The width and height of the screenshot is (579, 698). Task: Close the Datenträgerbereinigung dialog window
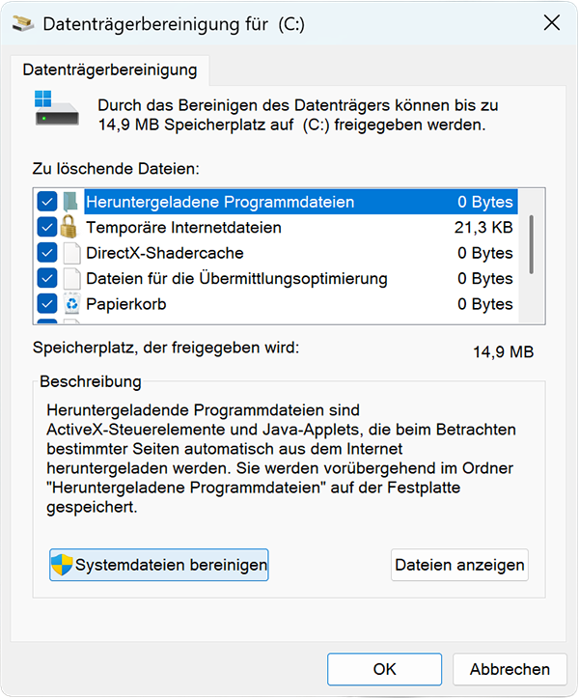(552, 24)
